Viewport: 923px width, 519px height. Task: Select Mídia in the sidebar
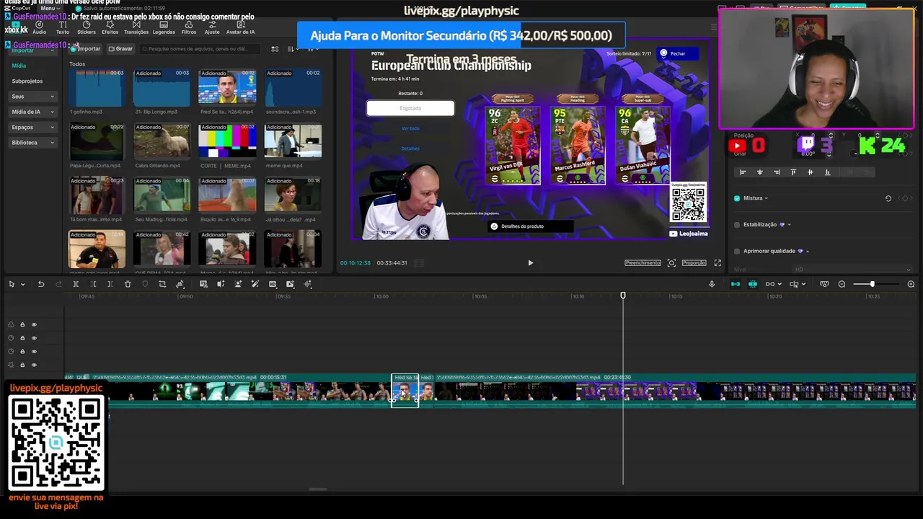click(19, 66)
